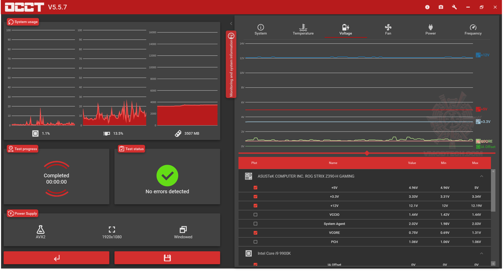Open the Fan monitoring tab
Screen dimensions: 503x272
[x=388, y=29]
